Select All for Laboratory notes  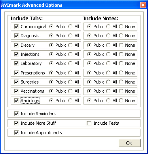[108, 63]
